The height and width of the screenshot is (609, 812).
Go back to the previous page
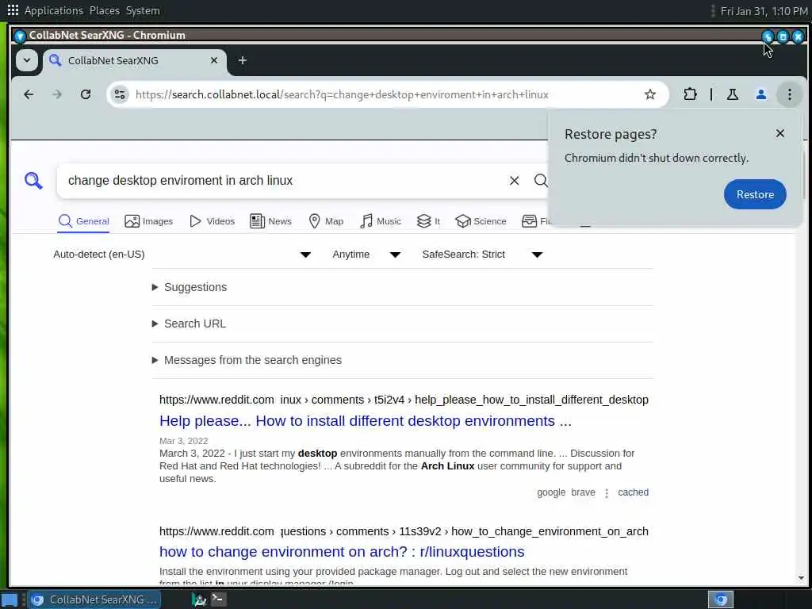[x=29, y=94]
